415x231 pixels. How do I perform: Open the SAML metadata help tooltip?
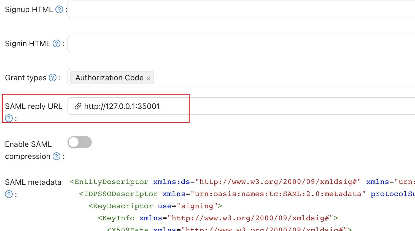(9, 194)
